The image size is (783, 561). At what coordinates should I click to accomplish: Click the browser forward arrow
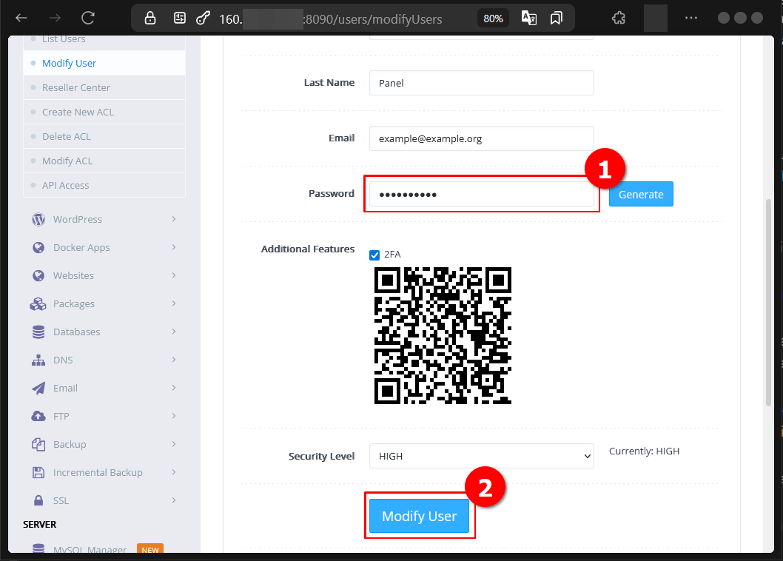55,19
